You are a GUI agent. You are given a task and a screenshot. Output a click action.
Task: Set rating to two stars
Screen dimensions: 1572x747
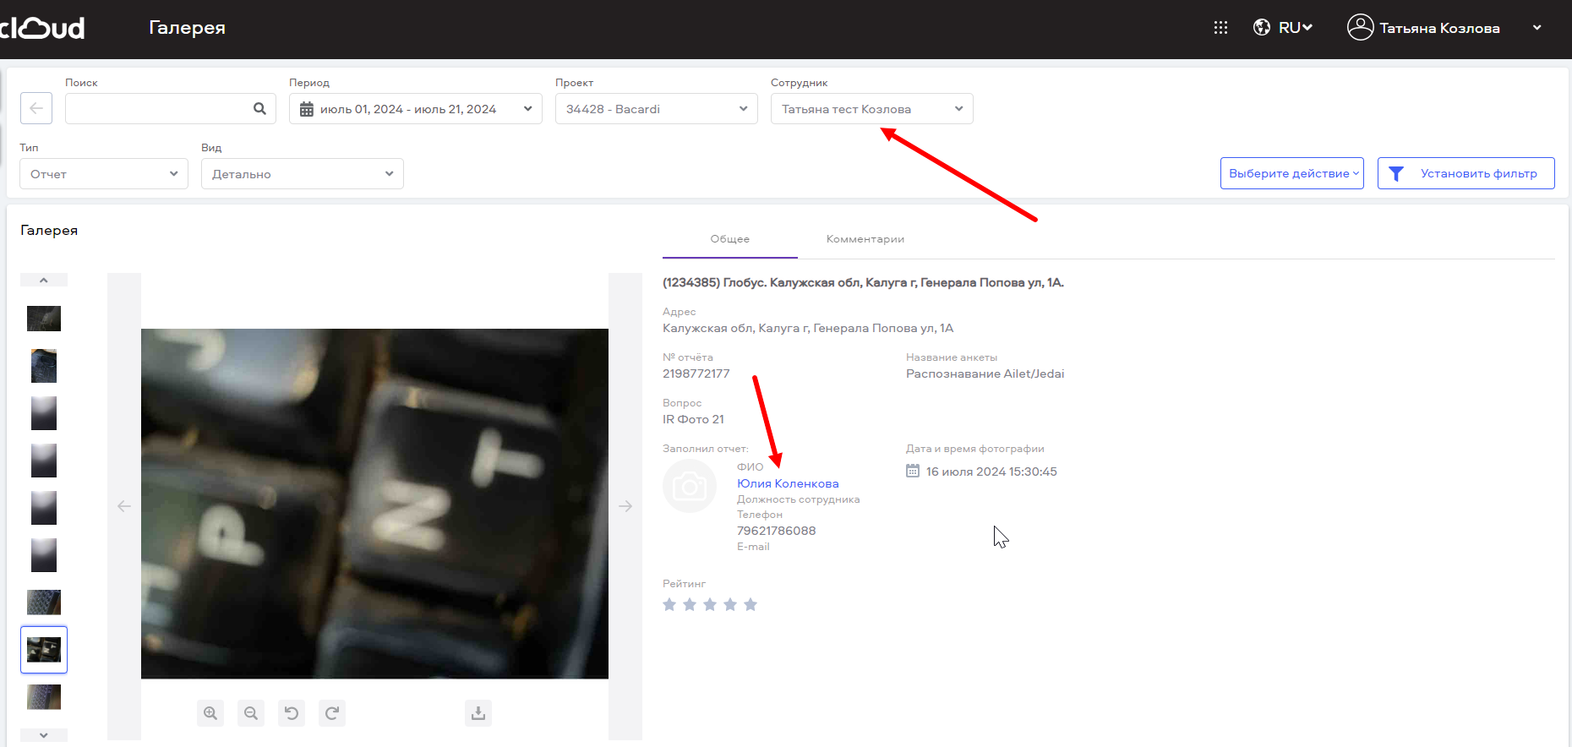(690, 604)
